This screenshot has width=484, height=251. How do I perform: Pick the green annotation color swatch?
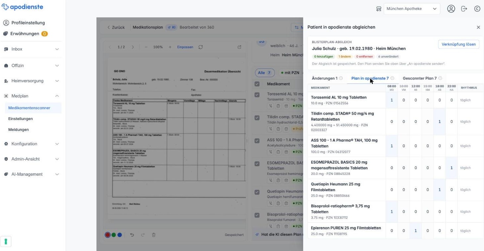click(114, 235)
